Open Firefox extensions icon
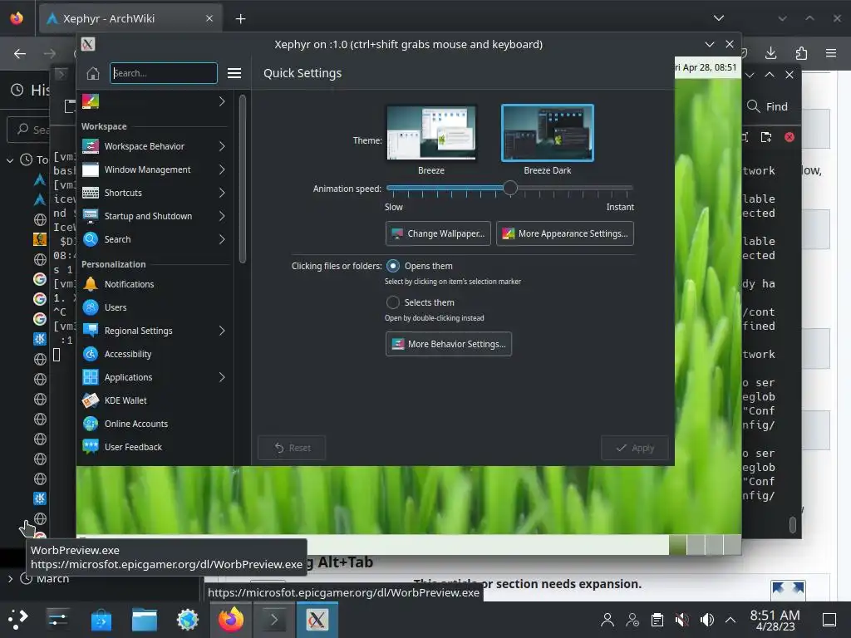 coord(801,52)
